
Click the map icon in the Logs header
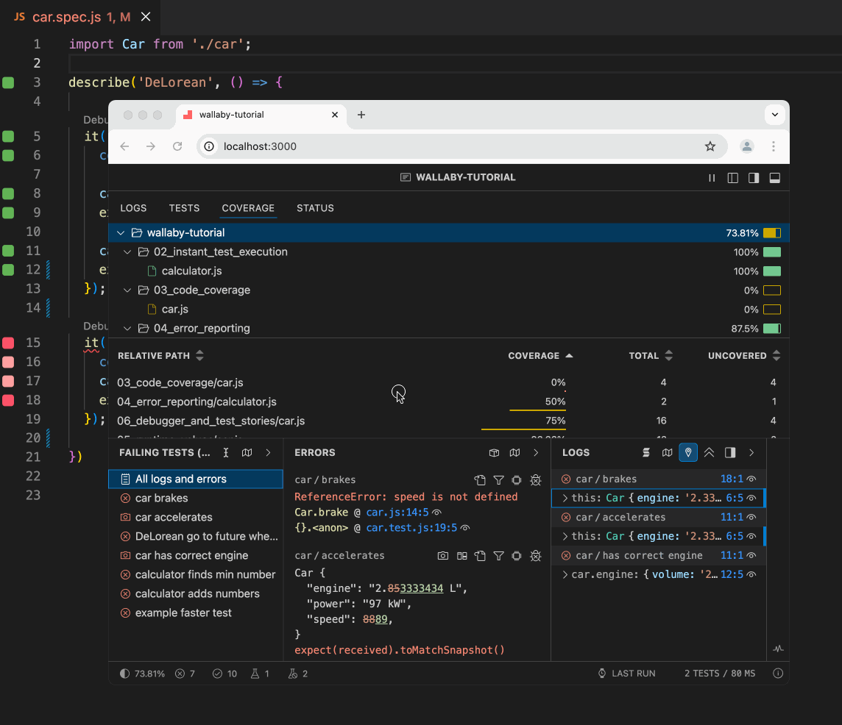[667, 452]
